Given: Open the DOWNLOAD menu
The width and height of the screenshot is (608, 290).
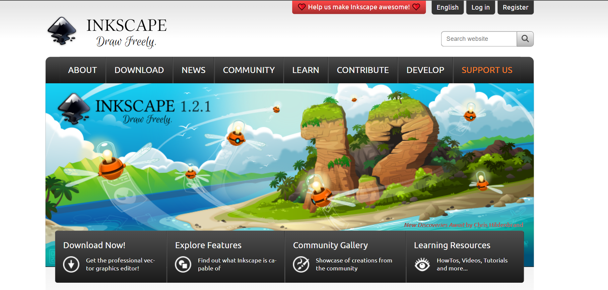Looking at the screenshot, I should (139, 70).
